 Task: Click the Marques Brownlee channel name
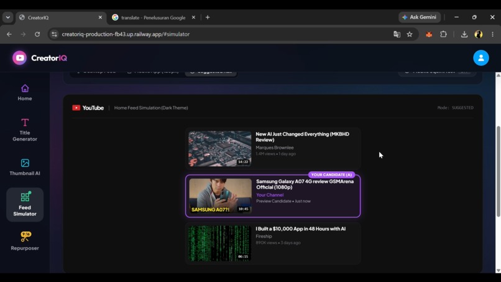point(275,148)
